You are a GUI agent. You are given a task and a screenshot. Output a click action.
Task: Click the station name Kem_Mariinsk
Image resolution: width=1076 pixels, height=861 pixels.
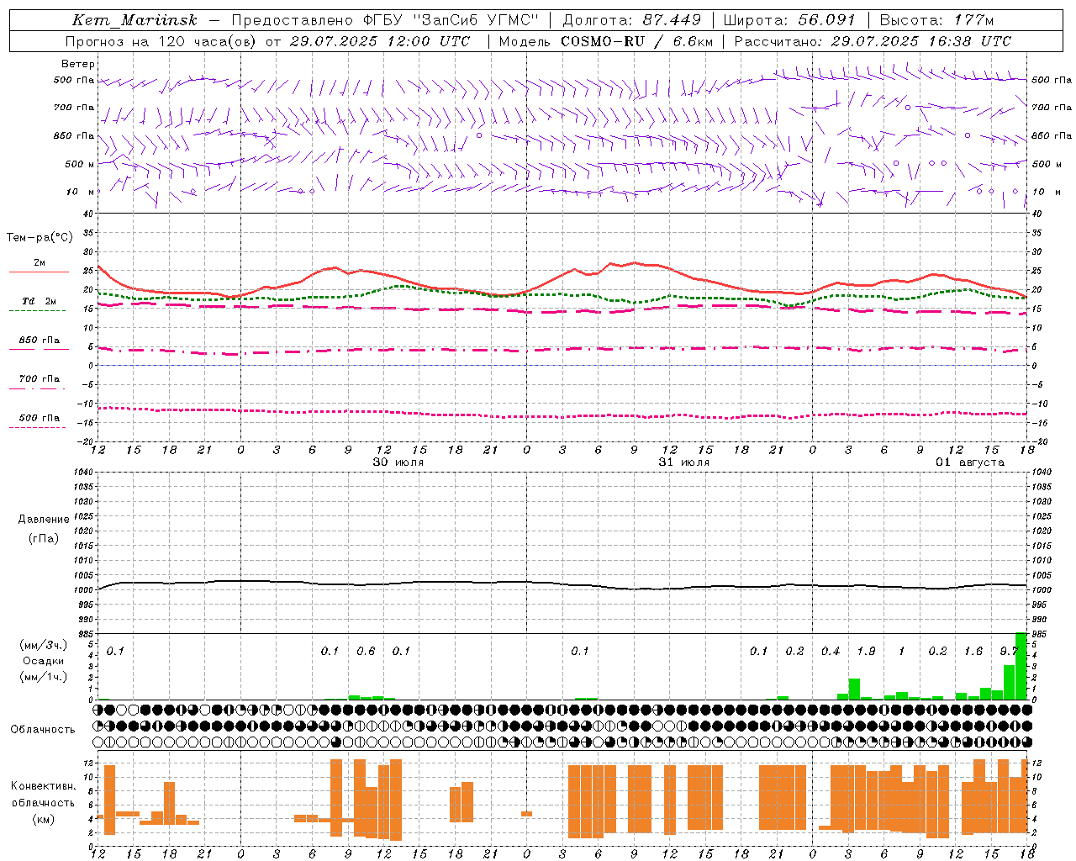point(134,20)
